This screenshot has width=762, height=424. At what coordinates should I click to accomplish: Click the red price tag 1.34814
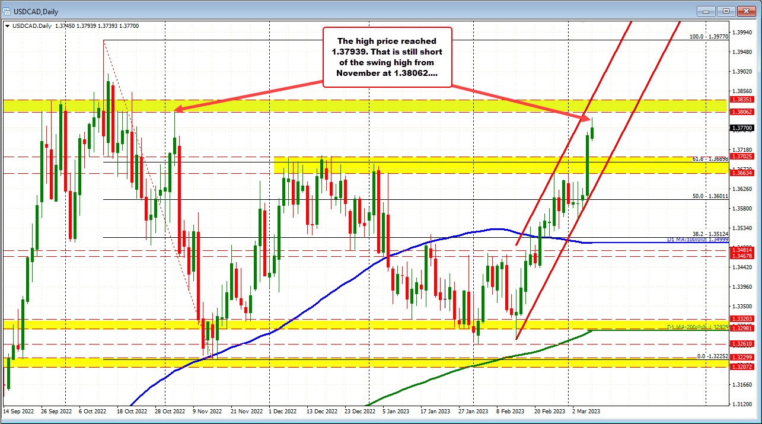coord(741,250)
